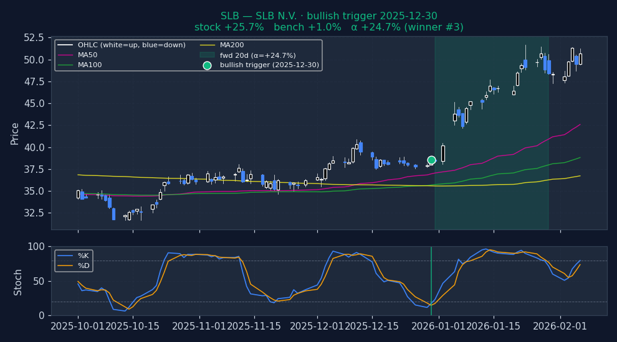Viewport: 617px width, 342px height.
Task: Click the green circle icon in the legend
Action: tap(207, 65)
